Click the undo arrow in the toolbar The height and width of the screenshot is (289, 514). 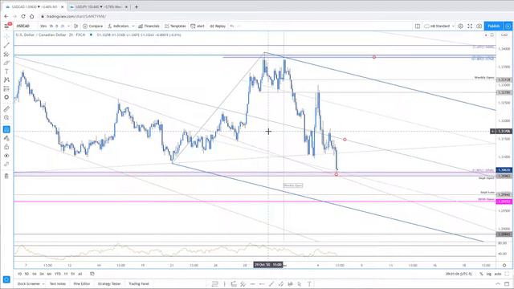232,26
